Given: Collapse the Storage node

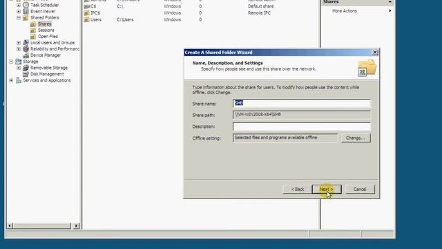Looking at the screenshot, I should click(x=11, y=62).
